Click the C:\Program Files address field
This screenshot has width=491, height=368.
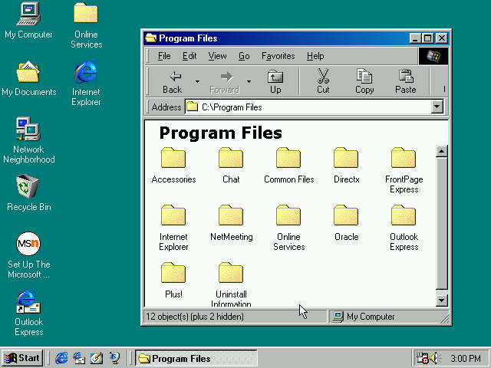point(308,107)
